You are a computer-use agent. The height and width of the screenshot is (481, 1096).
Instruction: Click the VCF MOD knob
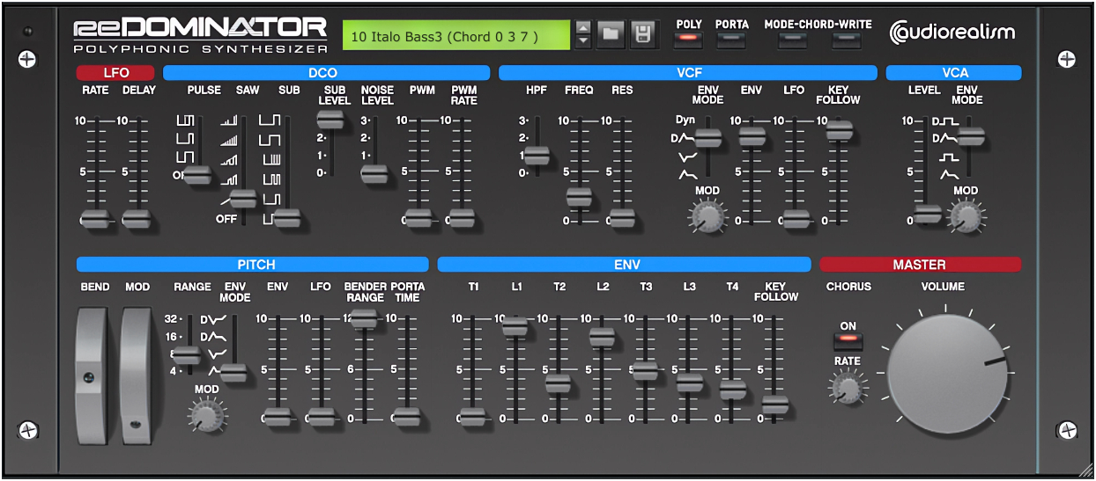[707, 215]
